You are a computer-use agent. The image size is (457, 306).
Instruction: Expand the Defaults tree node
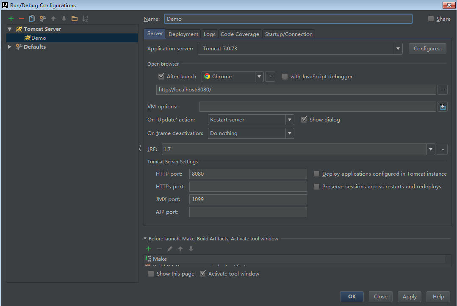click(x=10, y=47)
